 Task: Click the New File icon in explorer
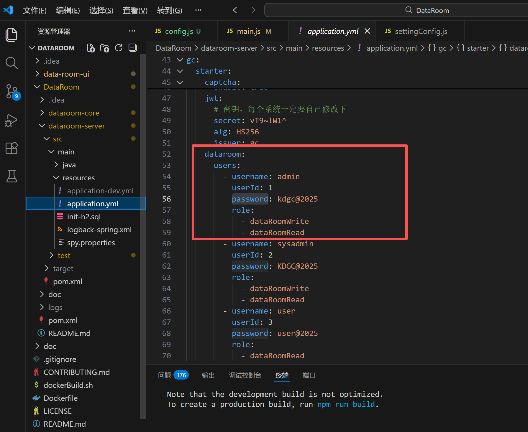[x=91, y=48]
